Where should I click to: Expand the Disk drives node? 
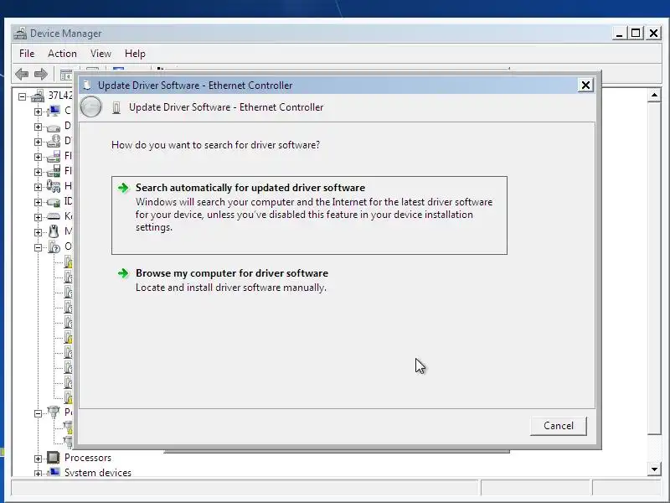[x=38, y=127]
